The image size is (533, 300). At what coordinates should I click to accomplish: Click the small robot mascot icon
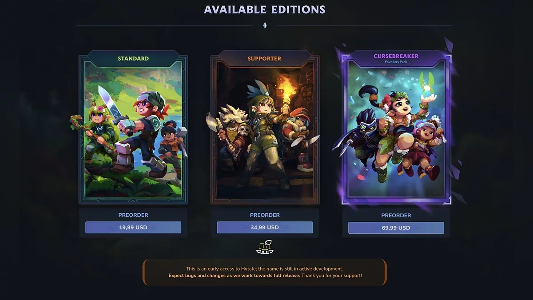(x=265, y=248)
